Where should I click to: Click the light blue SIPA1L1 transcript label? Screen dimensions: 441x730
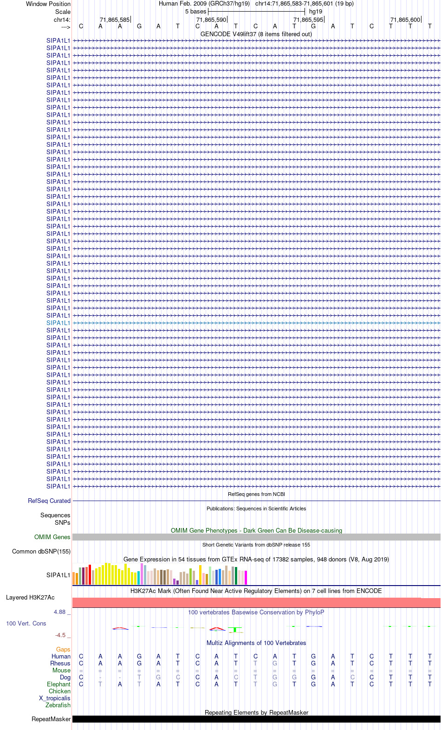[x=58, y=323]
